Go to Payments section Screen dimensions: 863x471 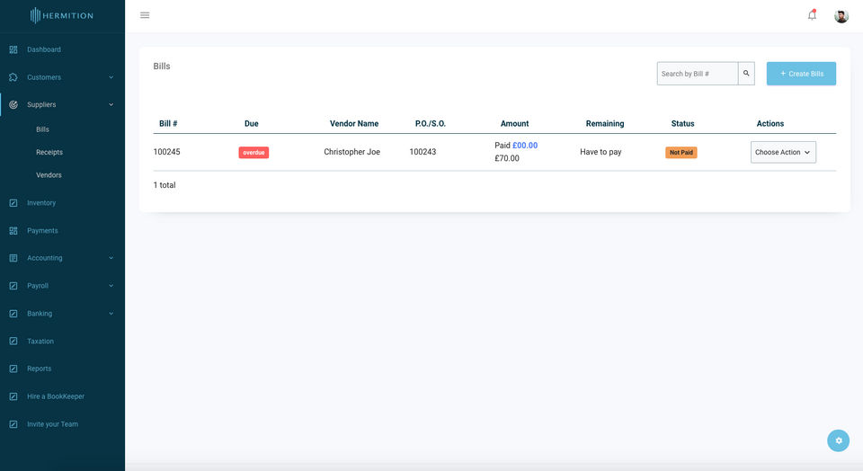42,231
